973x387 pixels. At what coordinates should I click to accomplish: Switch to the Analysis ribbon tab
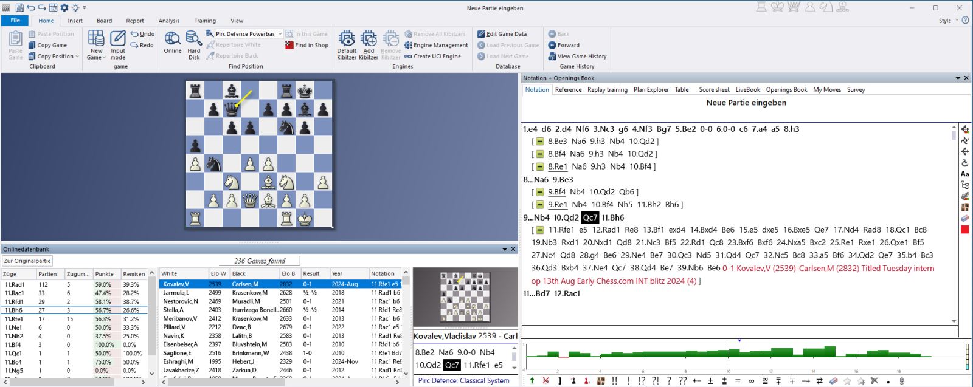coord(169,21)
